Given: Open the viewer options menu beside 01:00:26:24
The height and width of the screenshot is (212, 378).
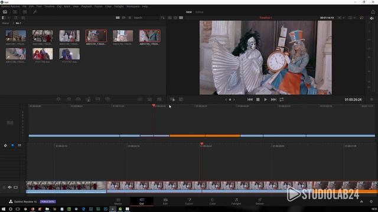Looking at the screenshot, I should [x=372, y=100].
